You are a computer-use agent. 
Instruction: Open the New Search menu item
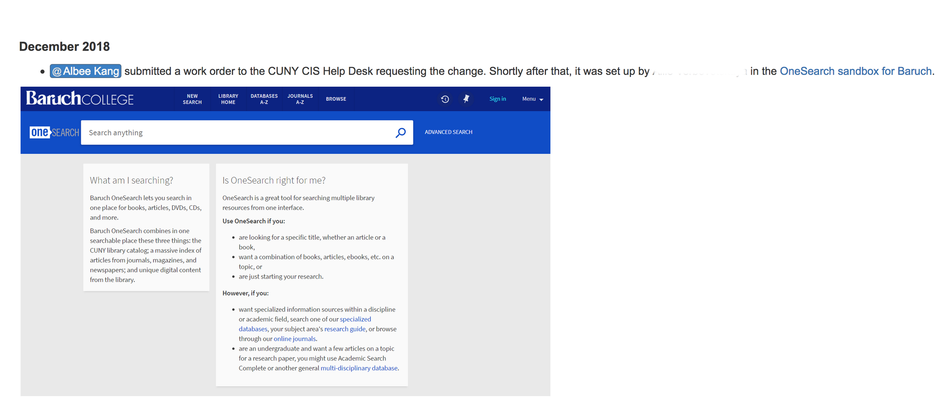point(192,99)
